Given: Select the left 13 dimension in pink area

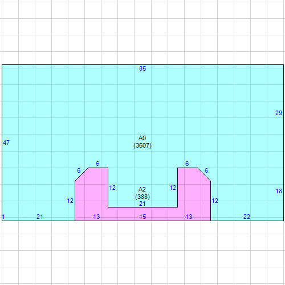Looking at the screenshot, I should (96, 217).
